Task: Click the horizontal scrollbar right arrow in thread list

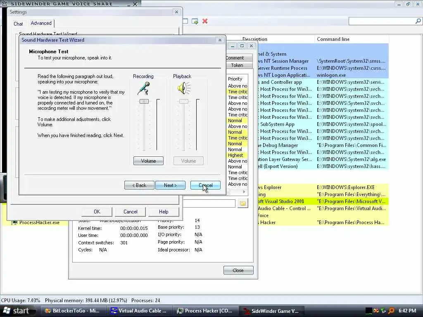Action: tap(244, 192)
